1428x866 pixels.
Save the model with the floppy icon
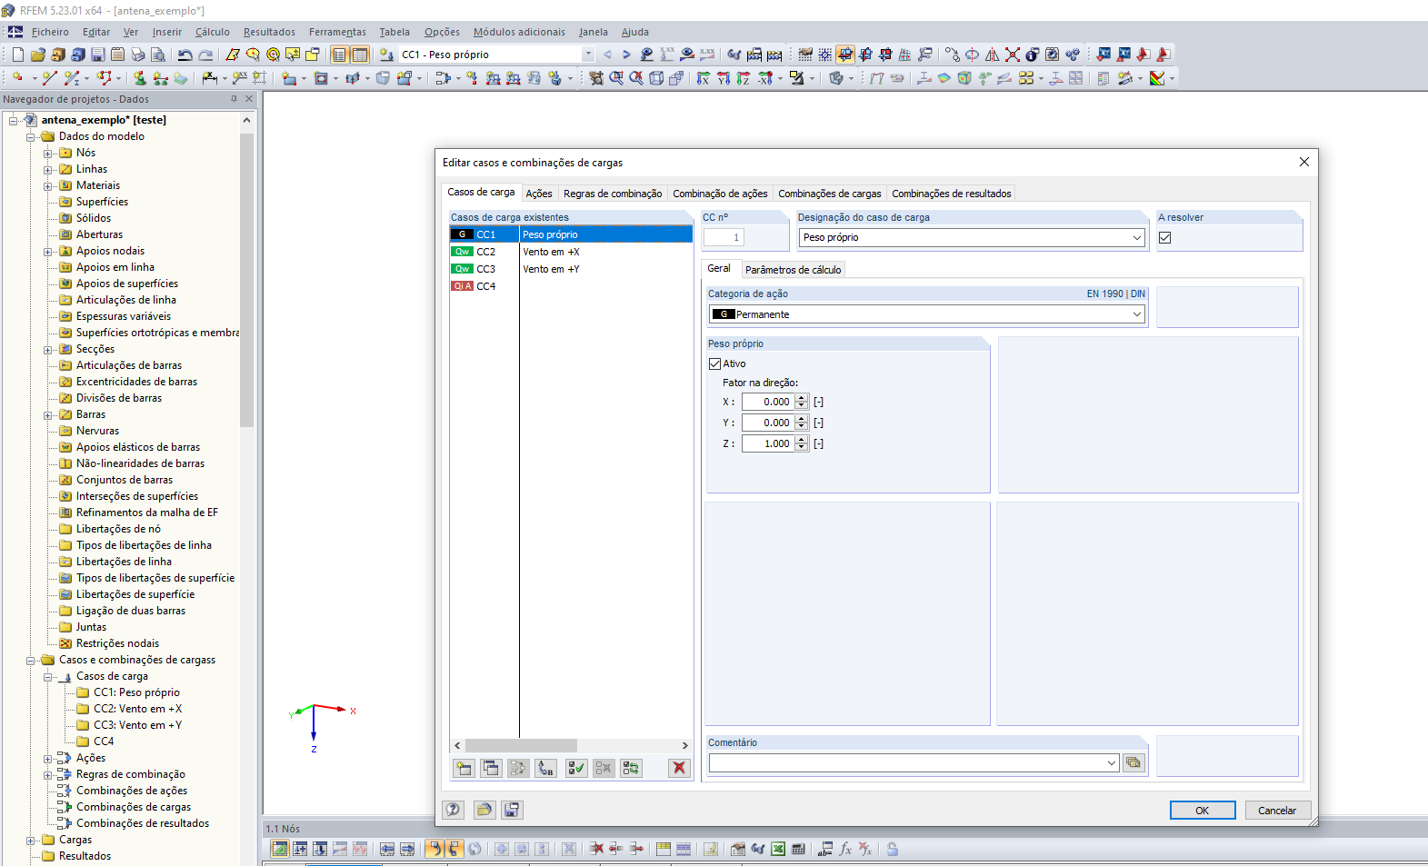(x=98, y=55)
